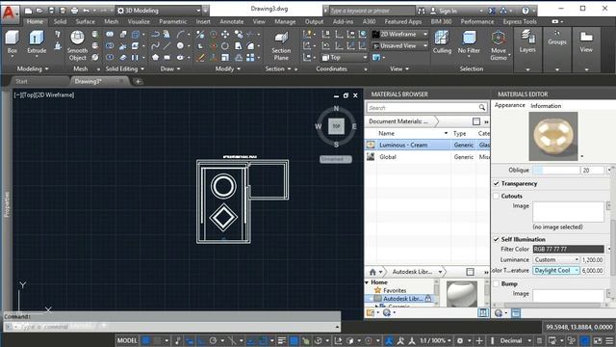
Task: Click the Unnamed WCS button under ViewCube
Action: click(x=336, y=159)
